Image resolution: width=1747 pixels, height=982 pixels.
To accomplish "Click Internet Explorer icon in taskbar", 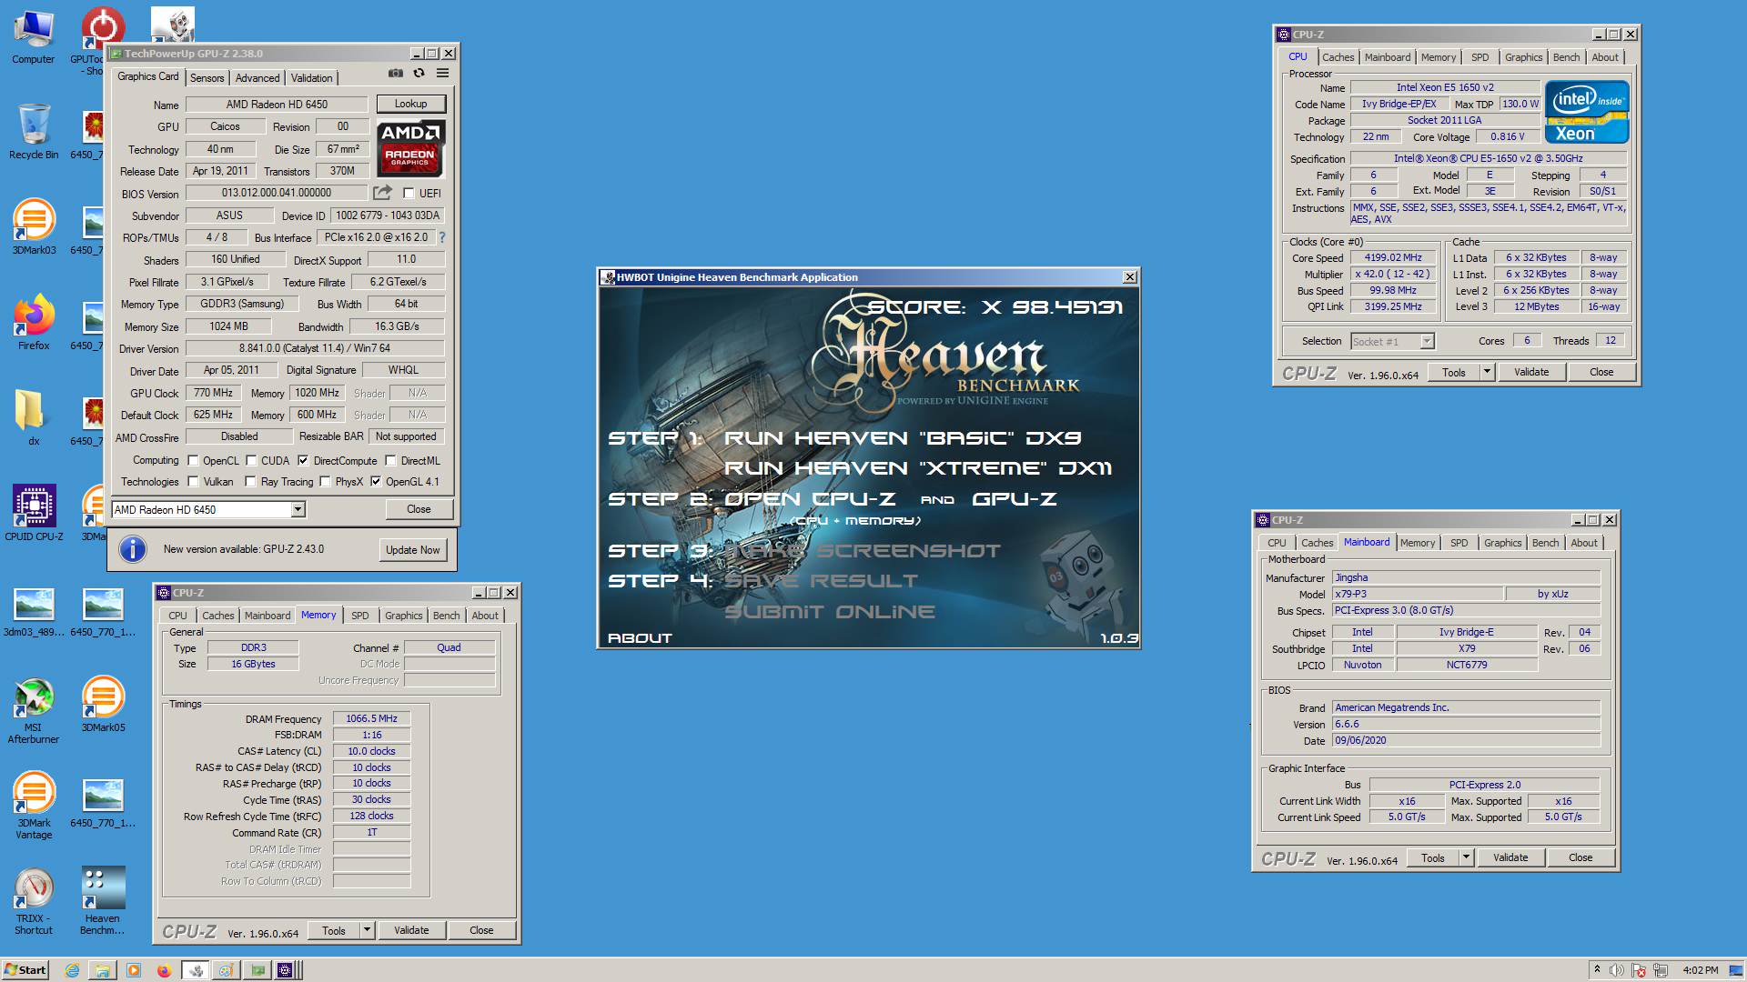I will [72, 970].
